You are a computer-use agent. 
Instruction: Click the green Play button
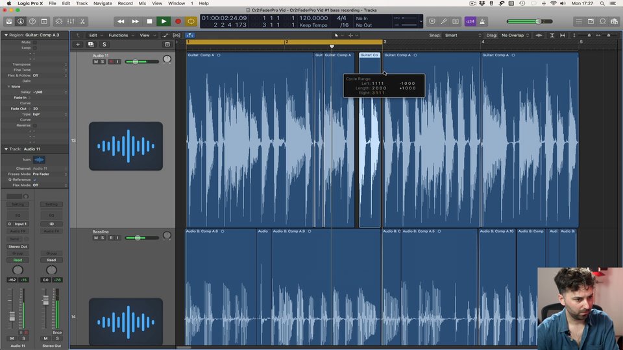(164, 21)
